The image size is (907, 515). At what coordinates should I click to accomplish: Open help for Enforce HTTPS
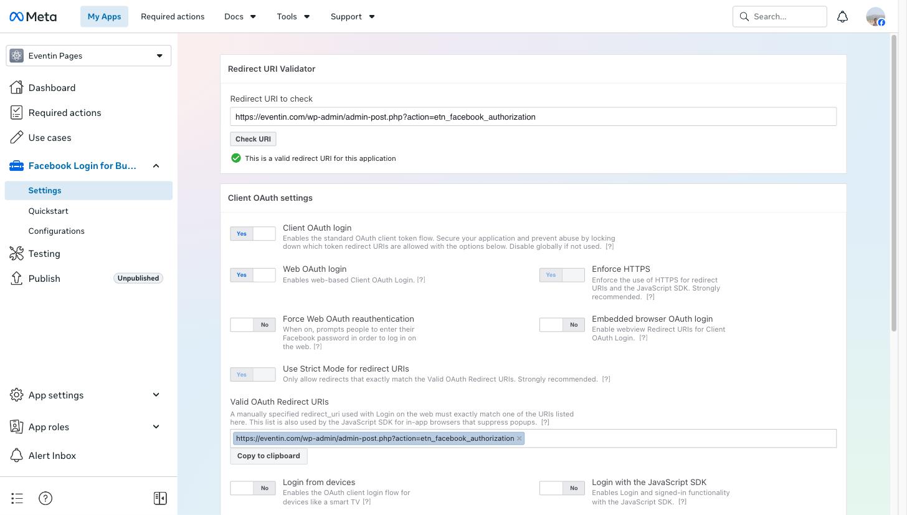[650, 297]
